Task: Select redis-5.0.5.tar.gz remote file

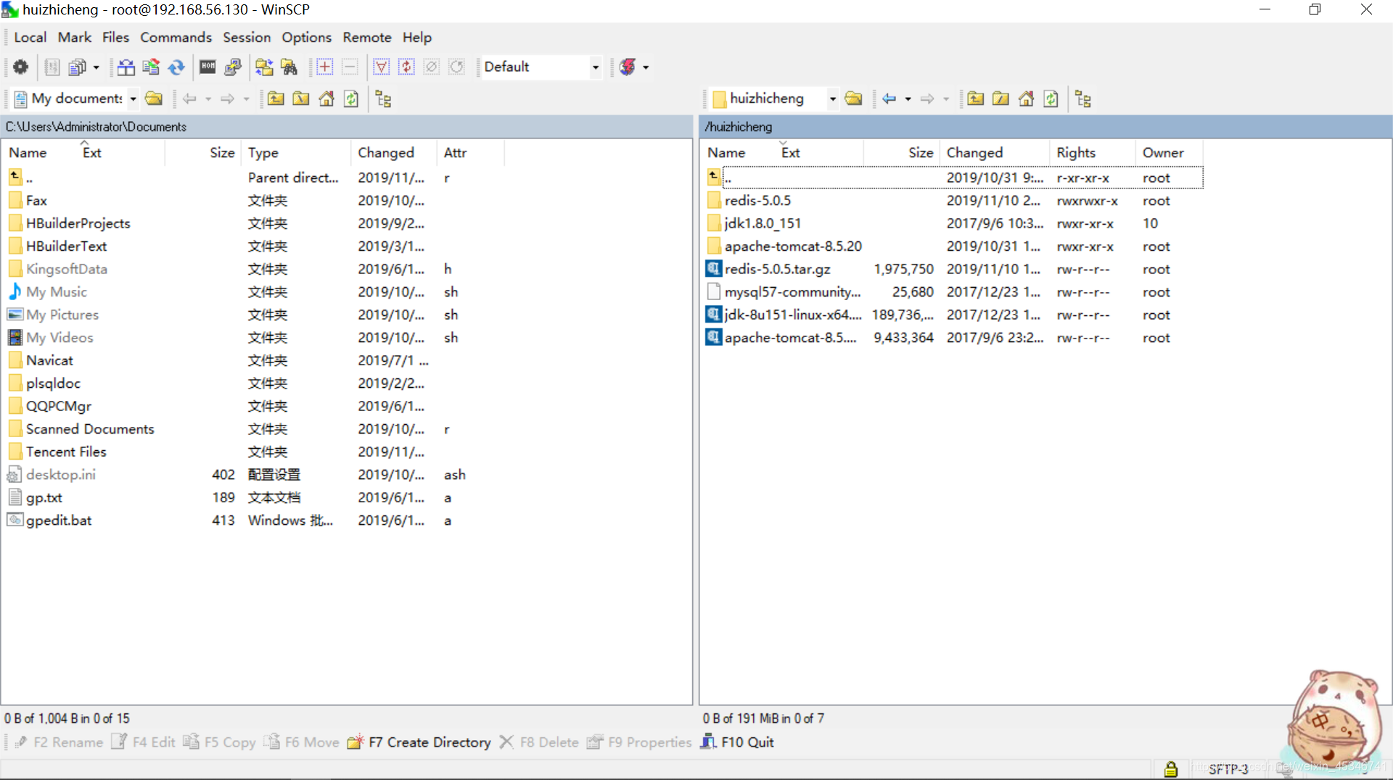Action: click(777, 269)
